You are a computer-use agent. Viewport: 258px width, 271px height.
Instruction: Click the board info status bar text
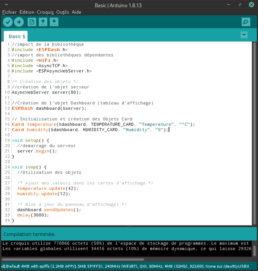[x=125, y=266]
